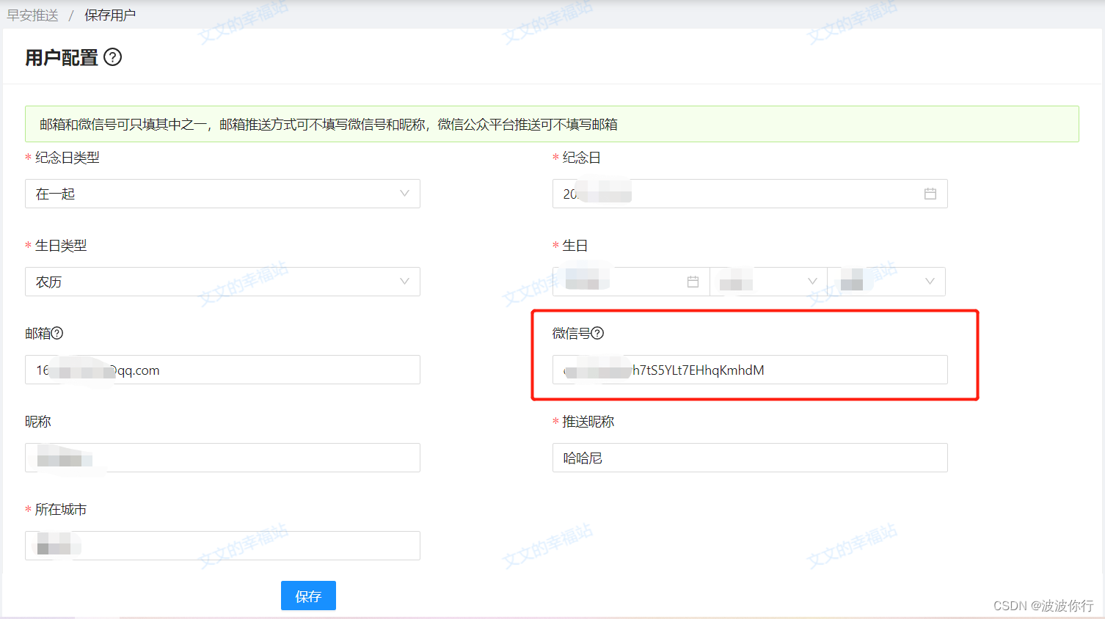Open the calendar icon in 生日 date field
This screenshot has height=619, width=1105.
click(693, 282)
